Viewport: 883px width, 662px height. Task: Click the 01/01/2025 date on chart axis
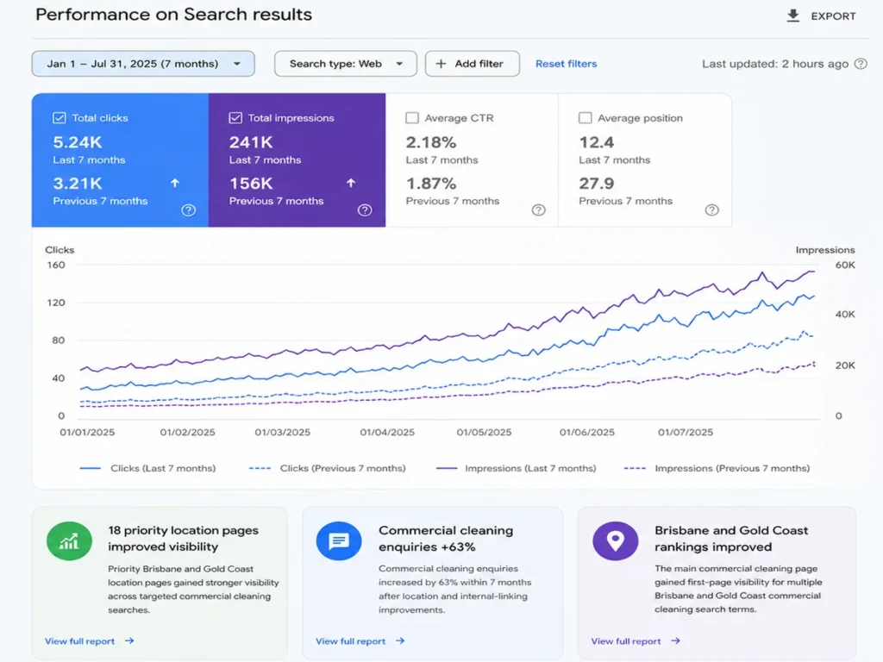tap(87, 433)
